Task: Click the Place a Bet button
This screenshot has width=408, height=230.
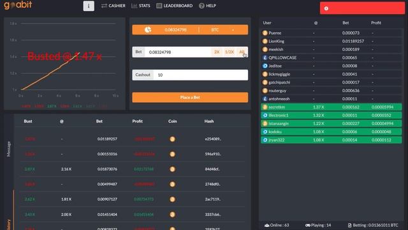Action: [x=190, y=97]
